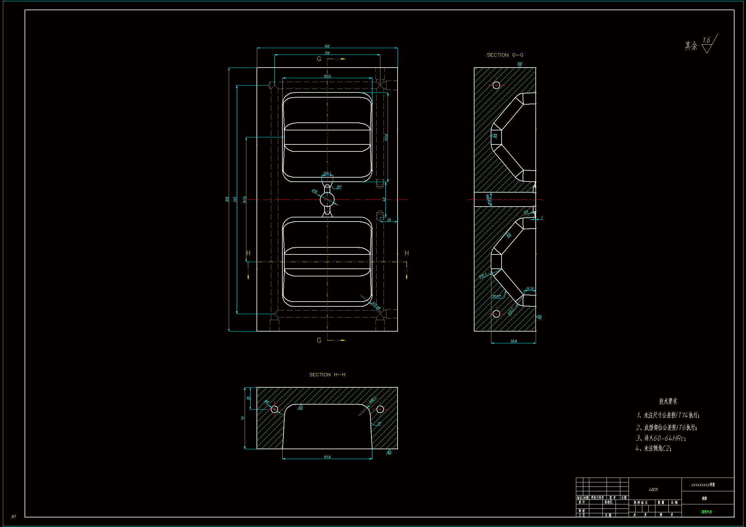Select the 技术要求 heading text

click(x=668, y=401)
